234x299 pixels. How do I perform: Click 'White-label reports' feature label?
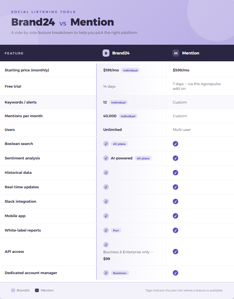coord(23,230)
